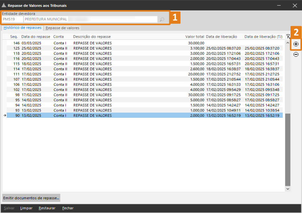Sort by Valor total column header
Image resolution: width=302 pixels, height=213 pixels.
point(195,37)
